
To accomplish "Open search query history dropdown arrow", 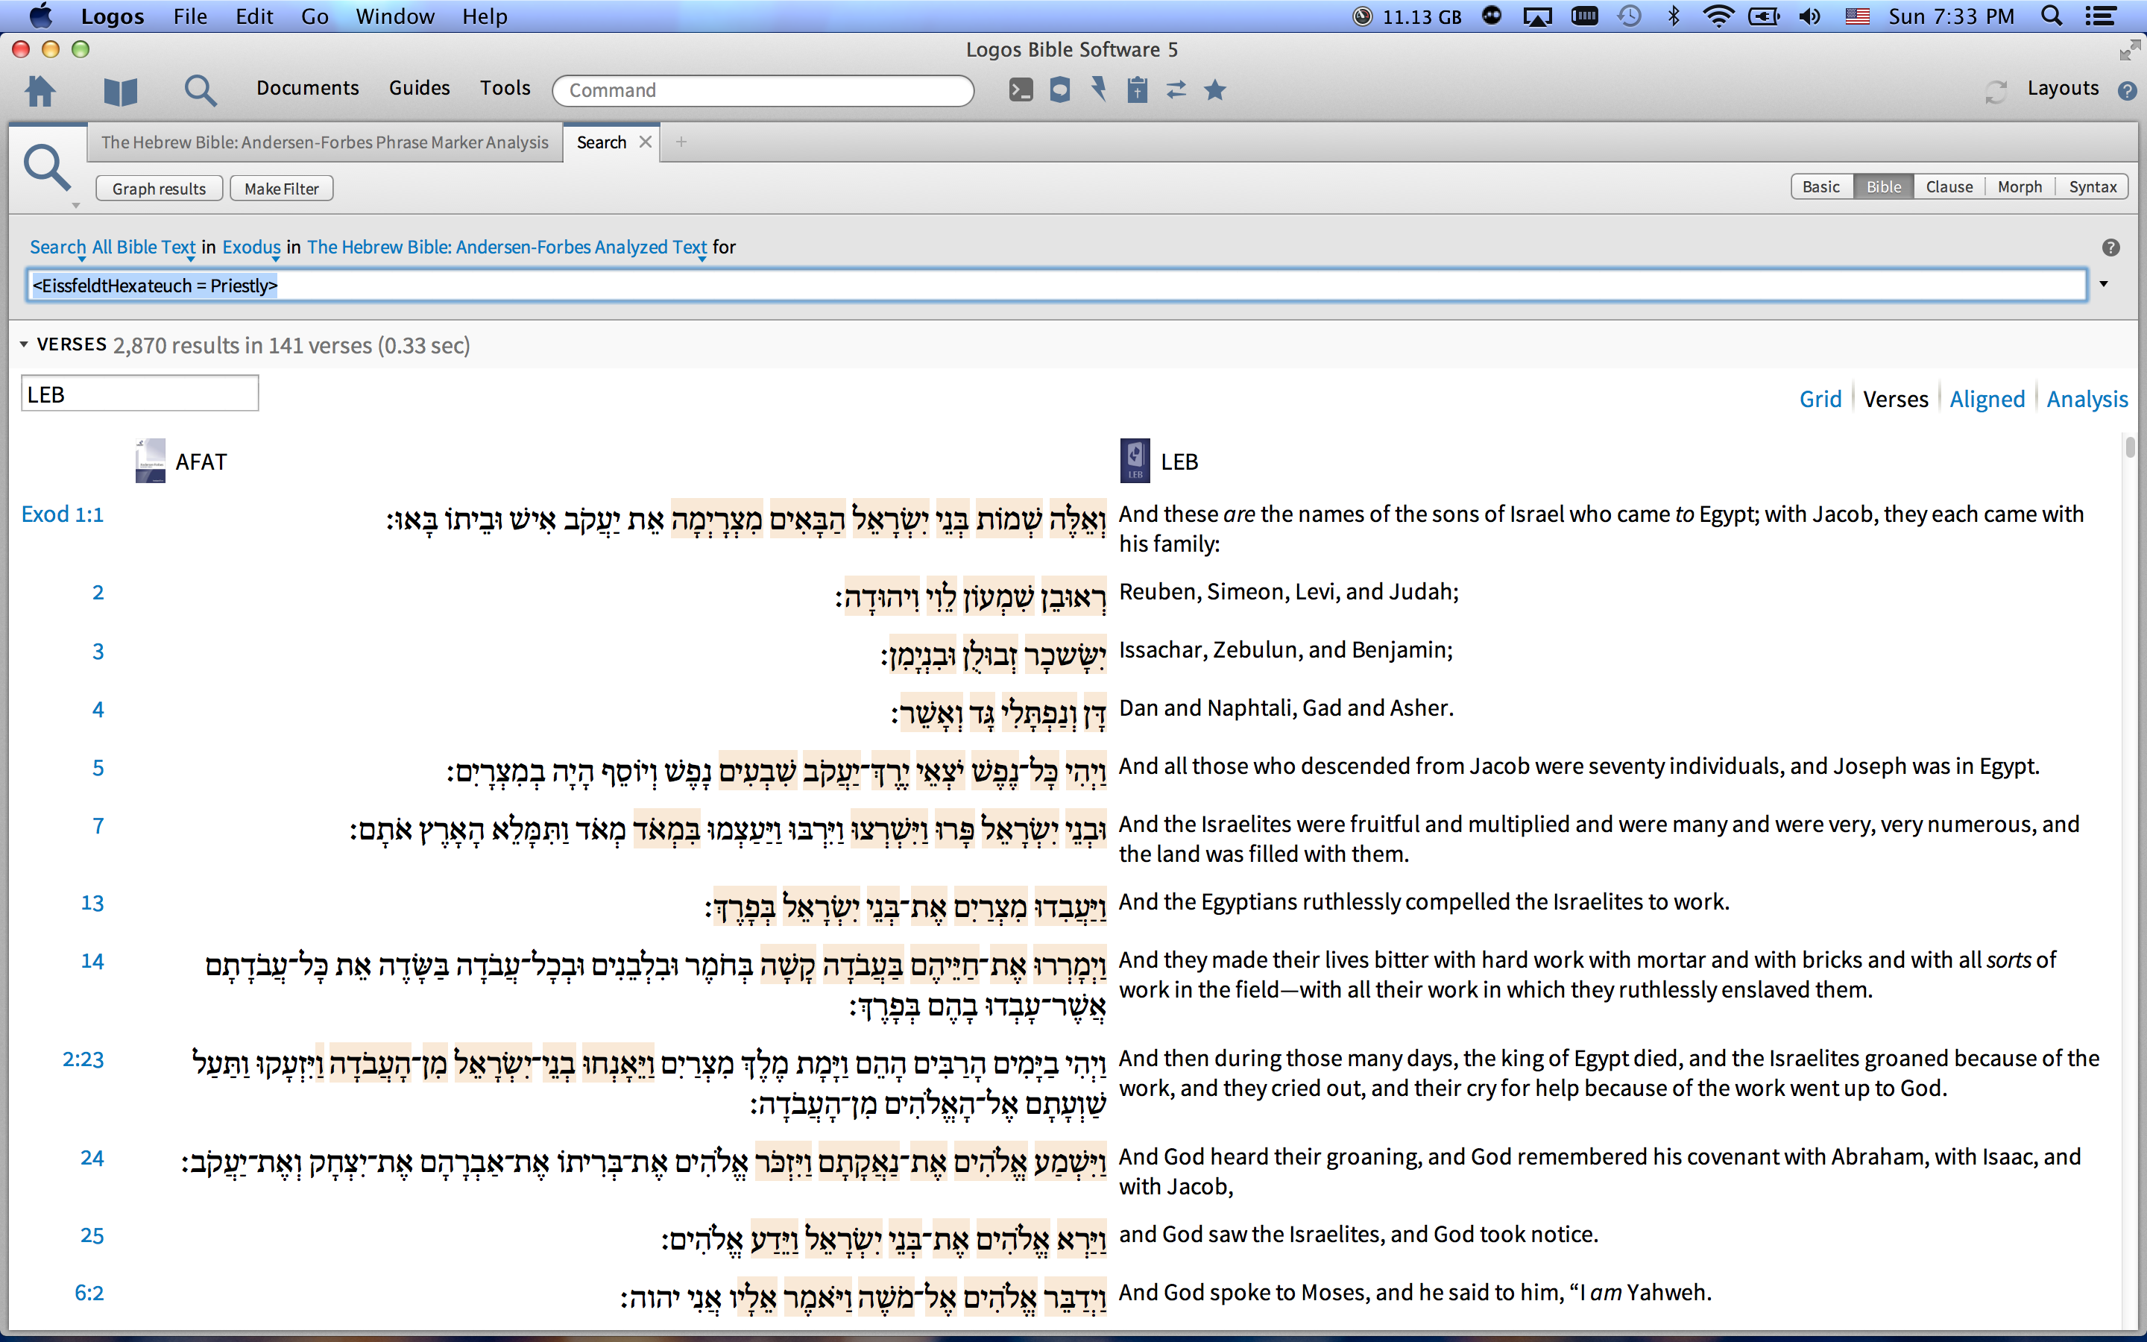I will click(x=2102, y=285).
